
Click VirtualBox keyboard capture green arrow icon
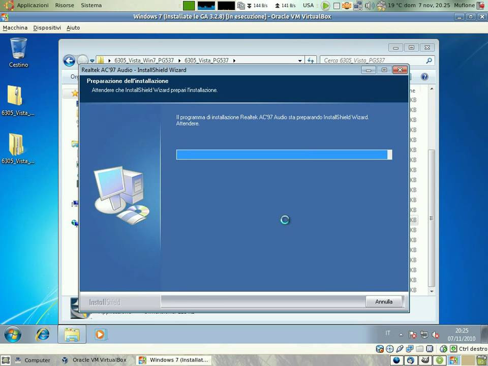coord(454,349)
